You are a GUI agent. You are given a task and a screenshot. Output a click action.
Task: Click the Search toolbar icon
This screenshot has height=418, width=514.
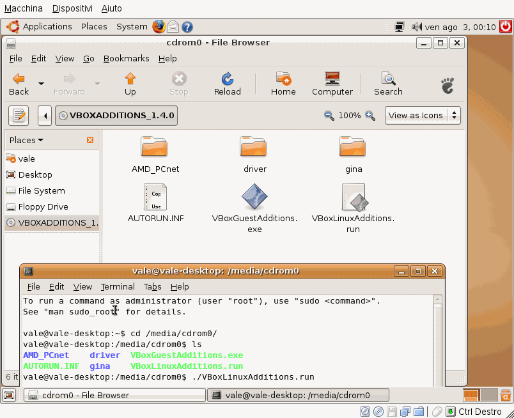388,79
